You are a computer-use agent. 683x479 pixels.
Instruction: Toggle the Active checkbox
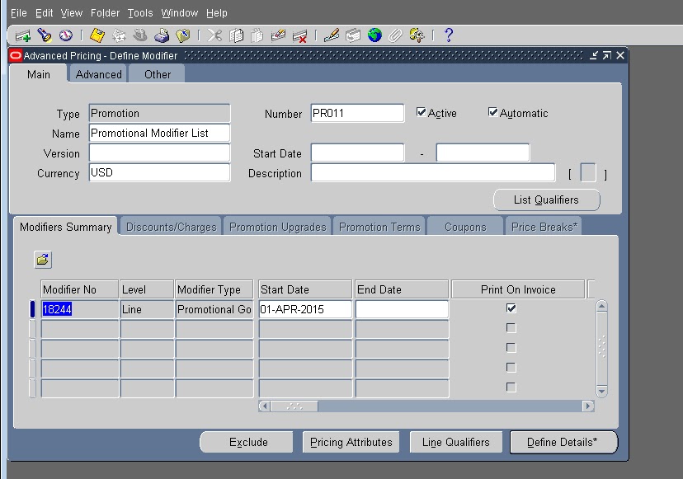(x=421, y=112)
